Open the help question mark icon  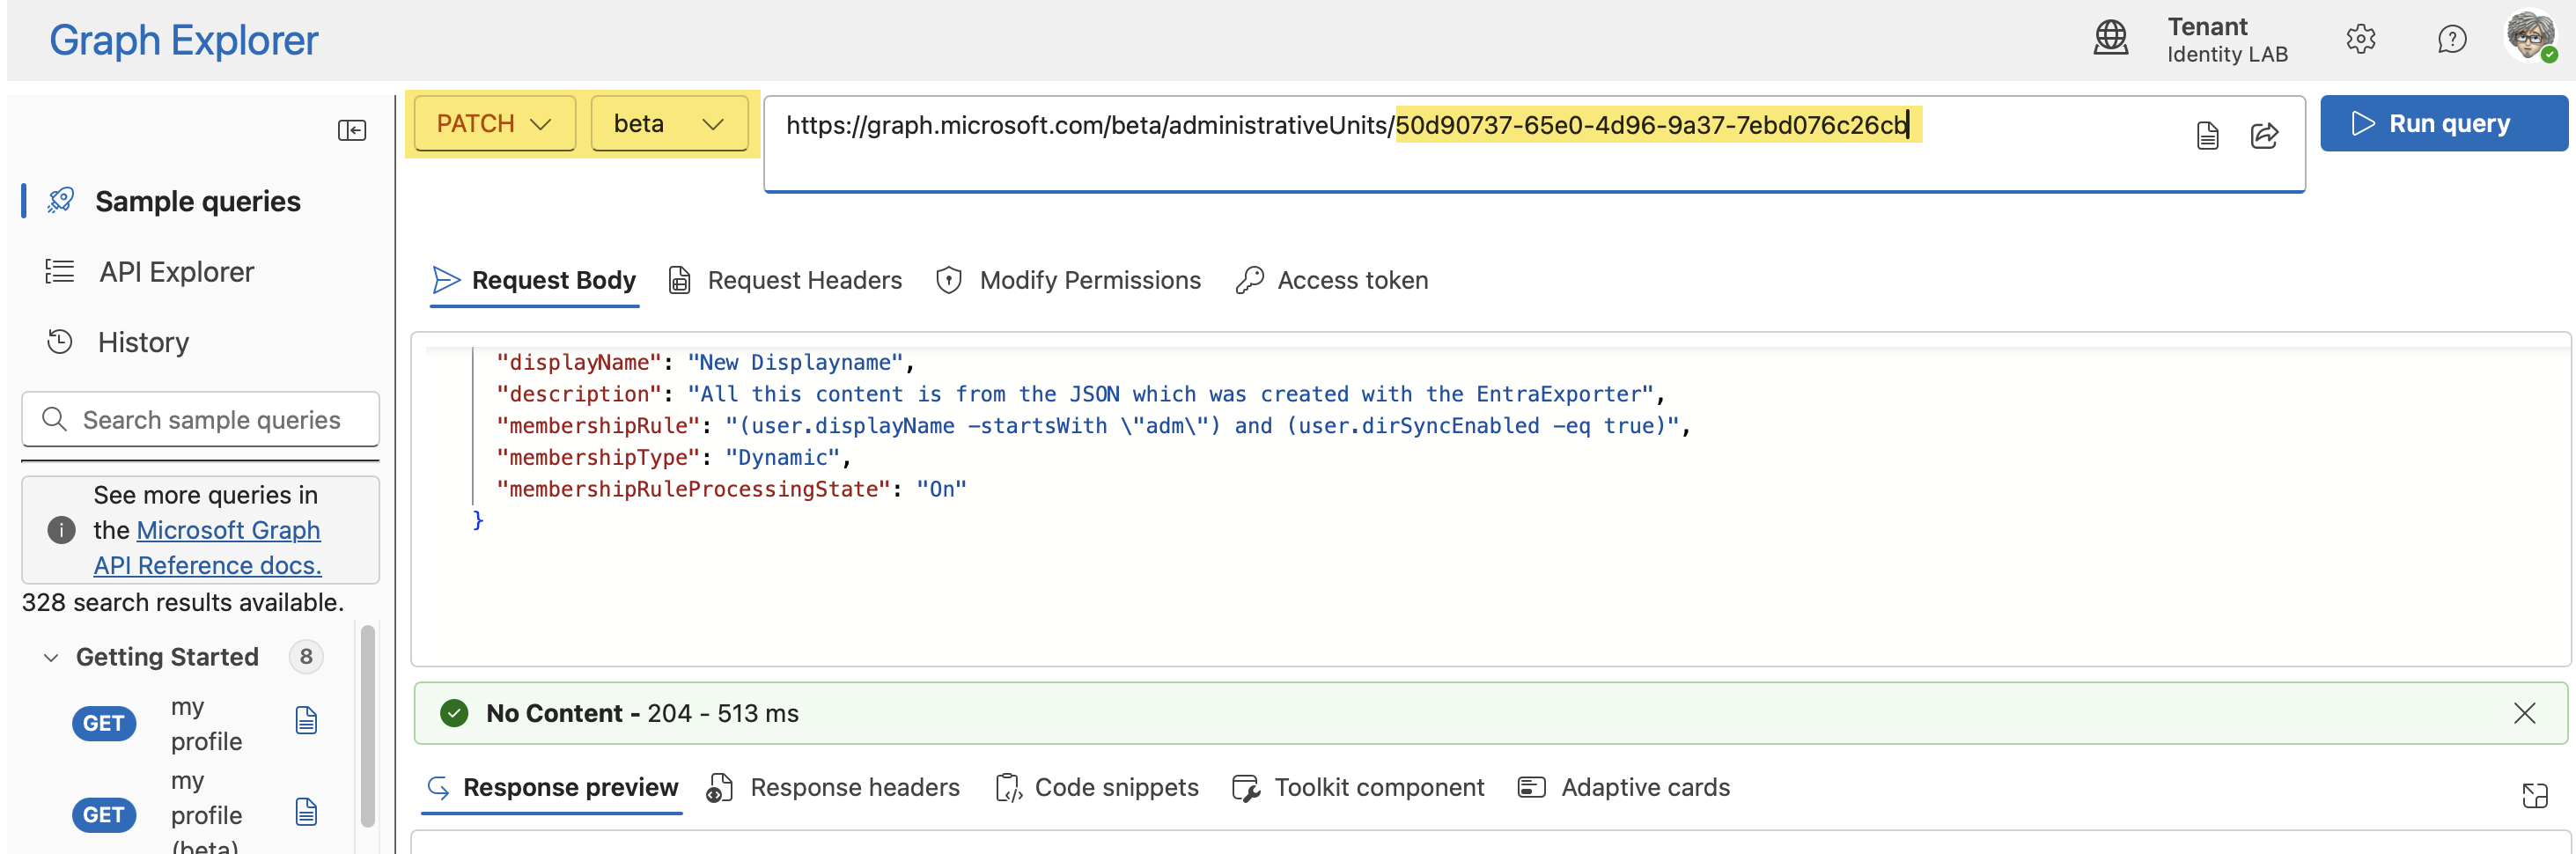pyautogui.click(x=2452, y=40)
